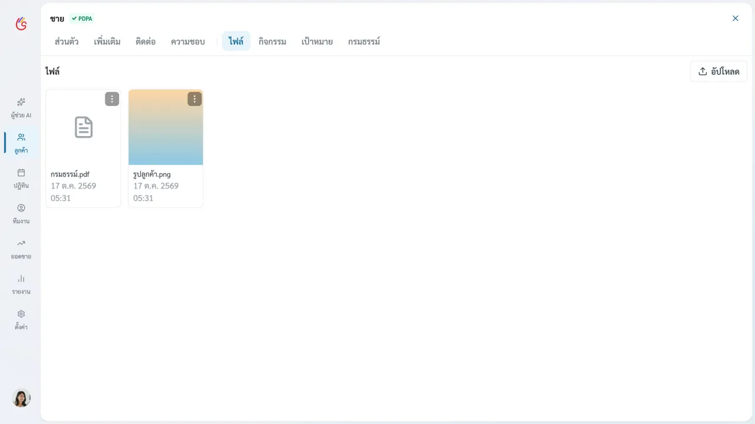755x424 pixels.
Task: Click the user profile avatar
Action: coord(21,398)
